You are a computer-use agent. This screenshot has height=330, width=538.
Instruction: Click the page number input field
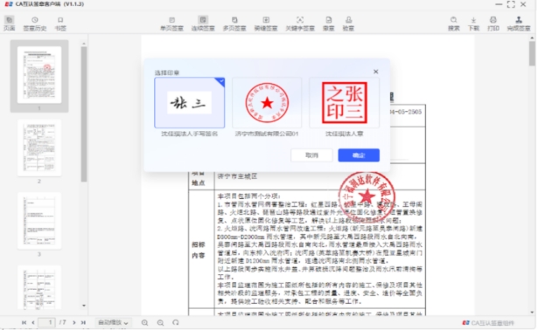coord(46,322)
